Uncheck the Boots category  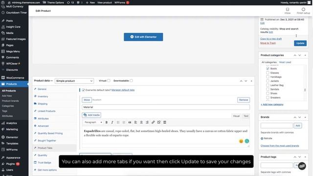click(268, 68)
